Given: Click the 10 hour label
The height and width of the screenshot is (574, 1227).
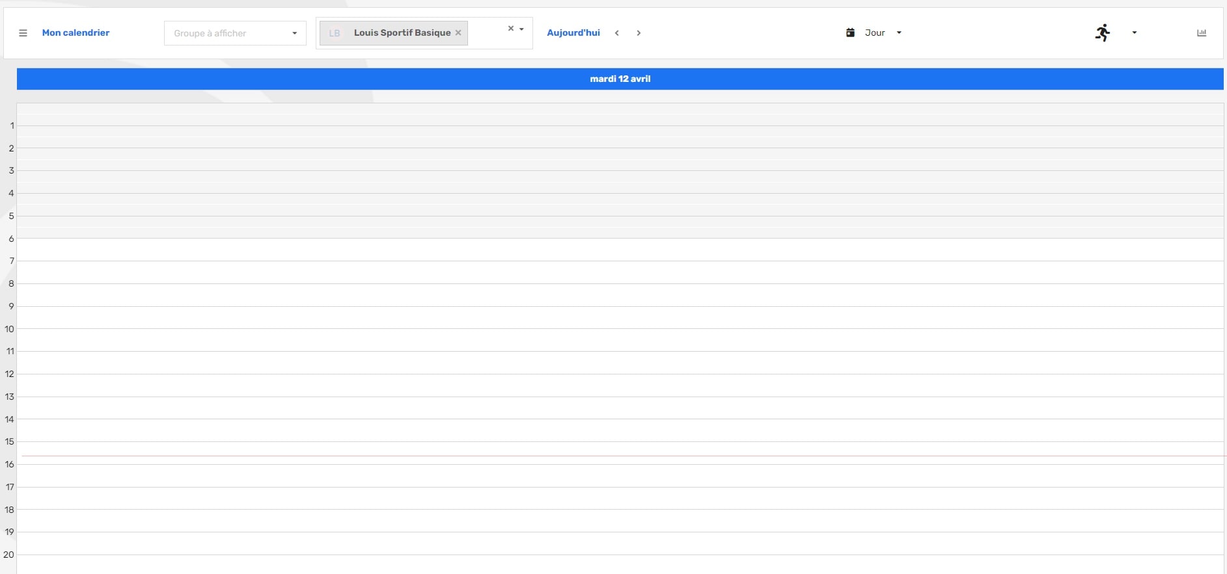Looking at the screenshot, I should [x=9, y=329].
